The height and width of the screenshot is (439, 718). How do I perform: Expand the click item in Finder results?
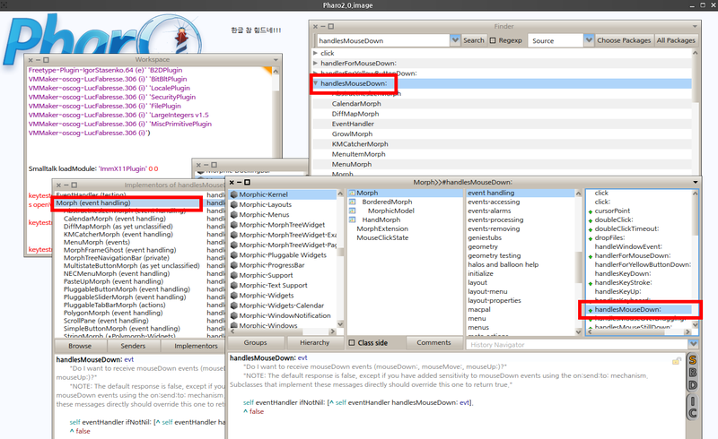click(315, 53)
